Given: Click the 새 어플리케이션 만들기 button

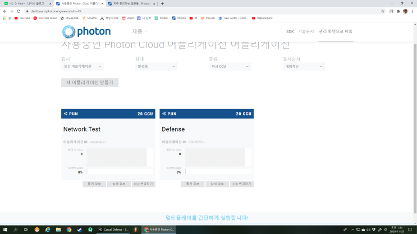Looking at the screenshot, I should tap(90, 82).
